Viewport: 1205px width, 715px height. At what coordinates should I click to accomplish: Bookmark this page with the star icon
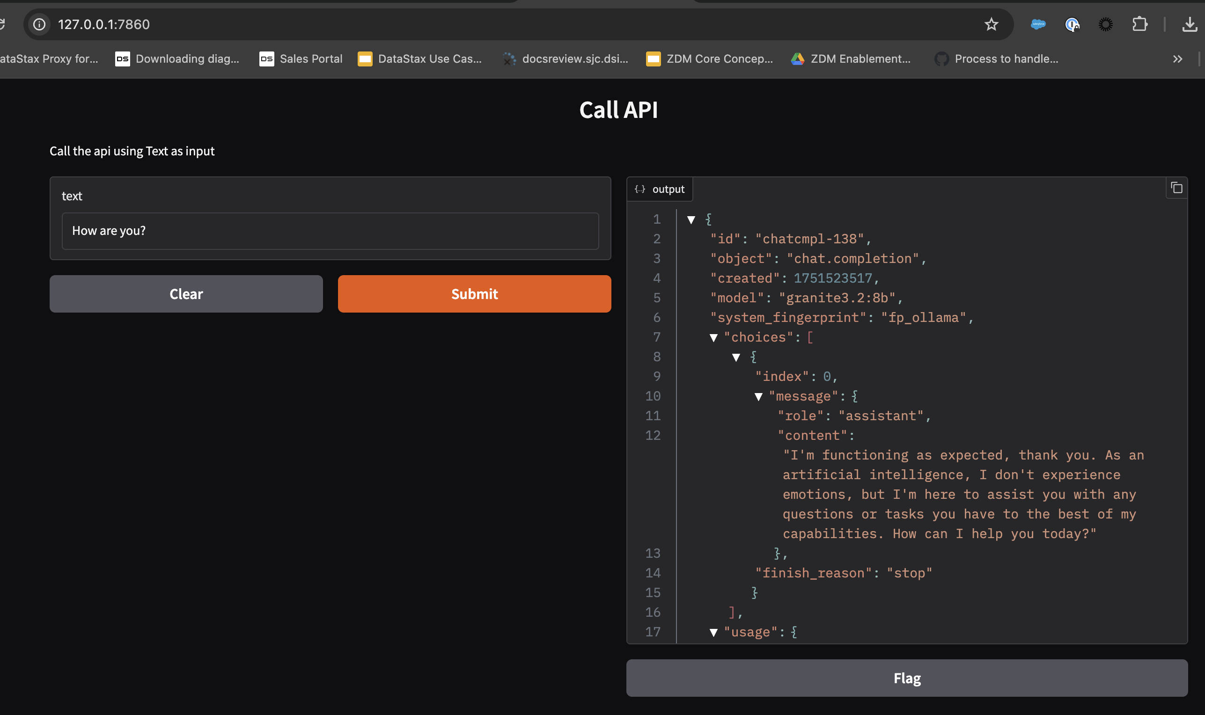[x=991, y=24]
